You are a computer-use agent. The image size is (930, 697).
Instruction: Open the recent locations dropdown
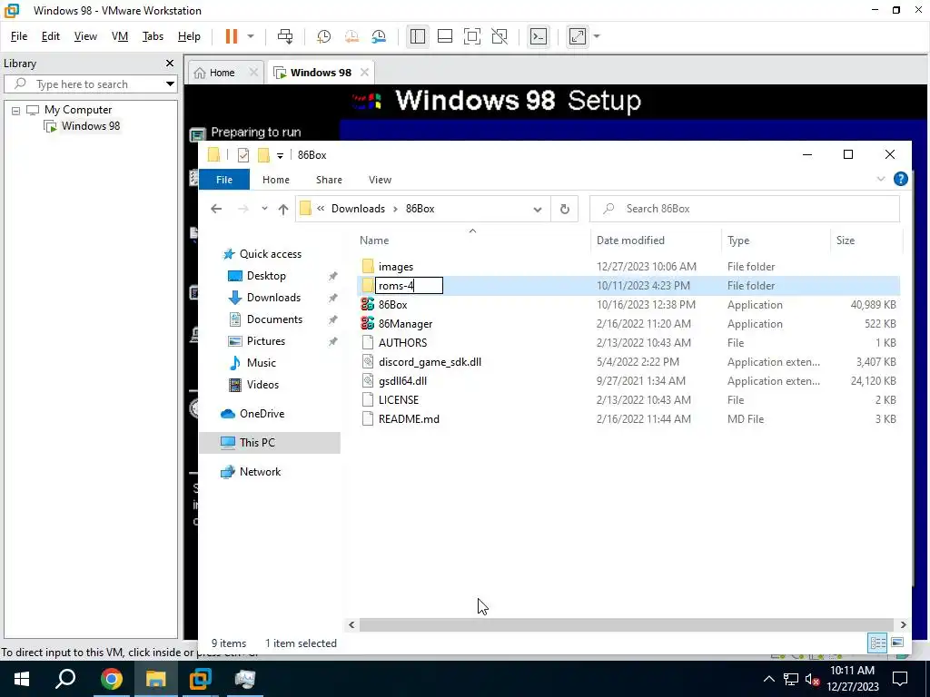(264, 209)
